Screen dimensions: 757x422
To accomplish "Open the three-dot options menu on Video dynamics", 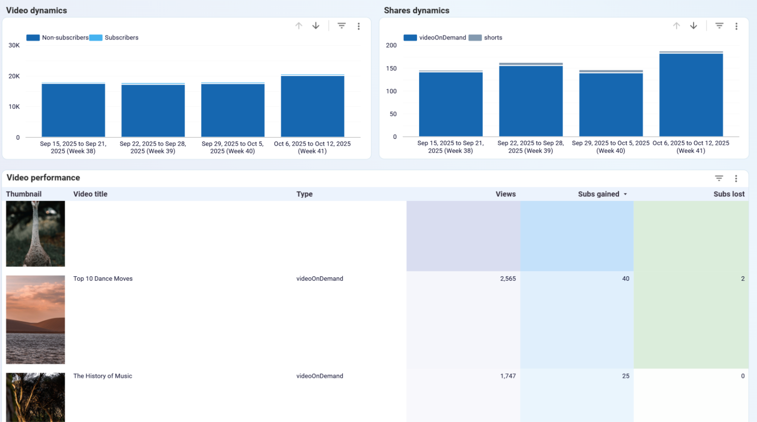I will 358,26.
